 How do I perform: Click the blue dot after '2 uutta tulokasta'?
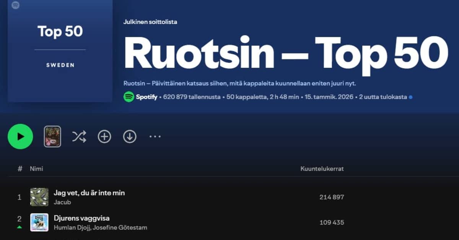click(x=410, y=97)
